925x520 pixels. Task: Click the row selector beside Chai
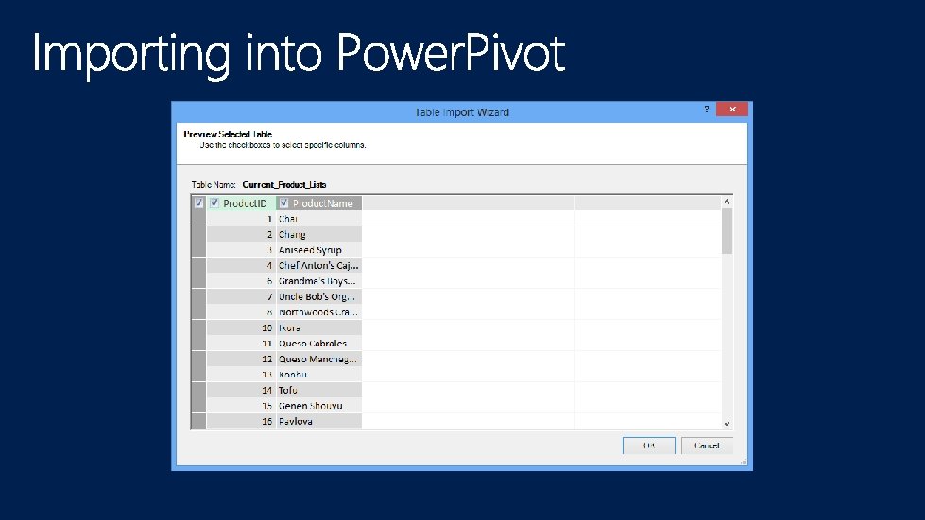pyautogui.click(x=198, y=219)
